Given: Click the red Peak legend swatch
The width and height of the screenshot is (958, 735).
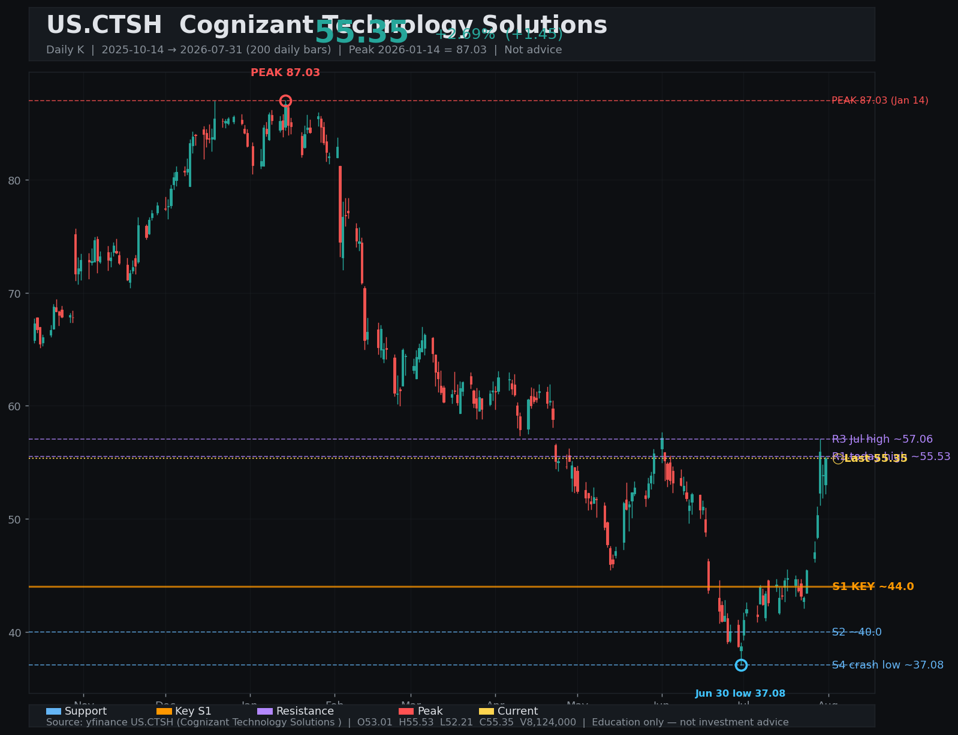Looking at the screenshot, I should point(406,711).
